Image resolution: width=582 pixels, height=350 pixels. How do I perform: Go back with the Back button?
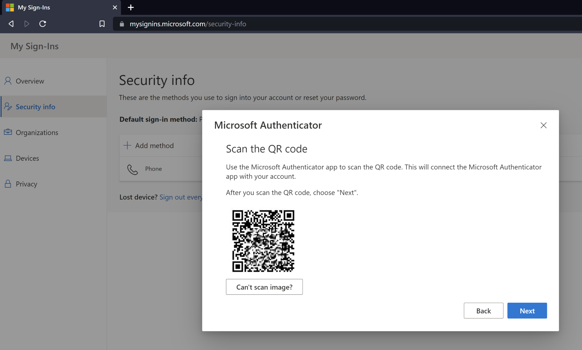pyautogui.click(x=483, y=310)
